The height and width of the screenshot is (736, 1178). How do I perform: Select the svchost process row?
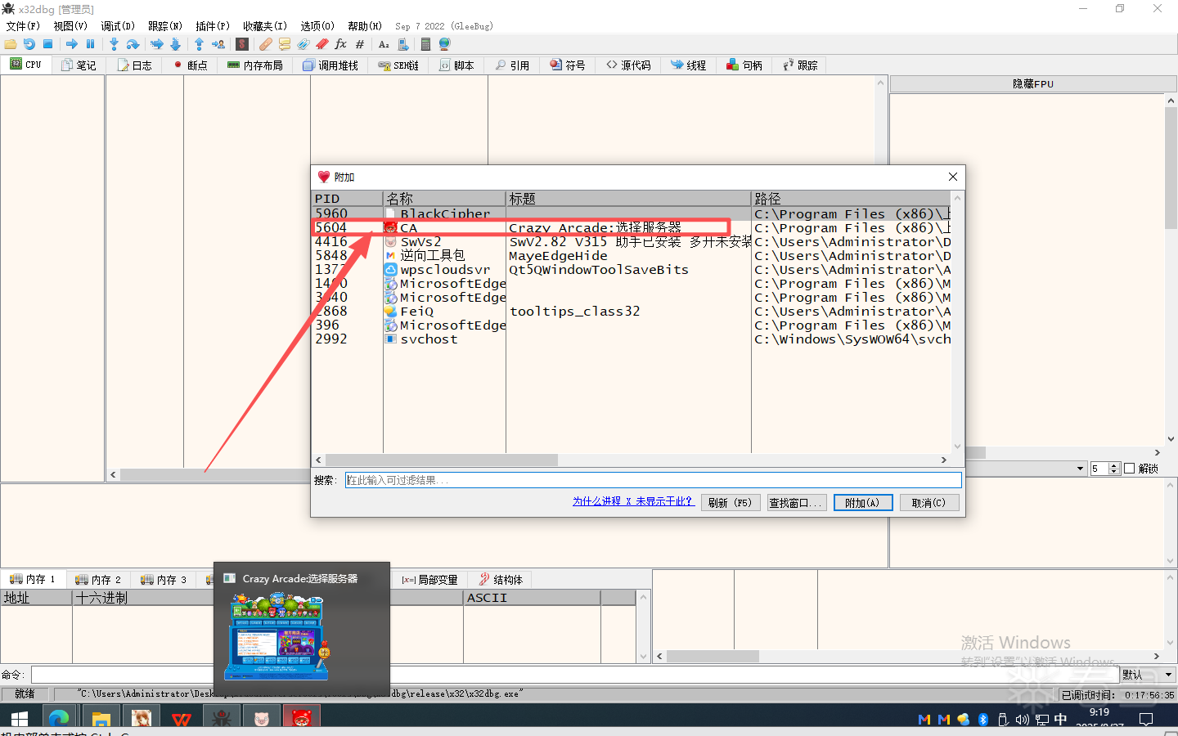[631, 339]
